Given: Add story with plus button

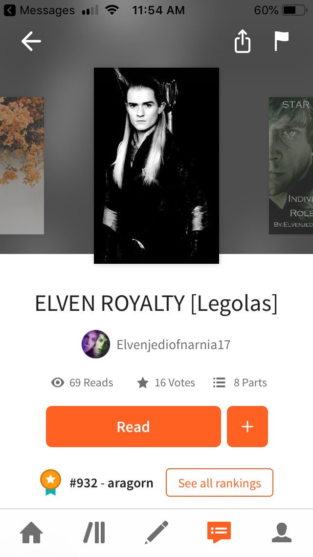Looking at the screenshot, I should tap(247, 426).
